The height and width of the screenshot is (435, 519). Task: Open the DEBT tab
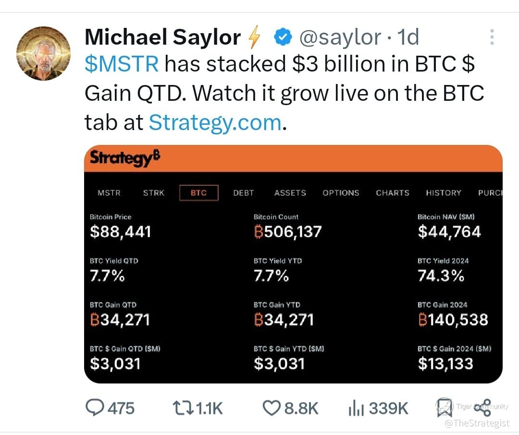(244, 193)
